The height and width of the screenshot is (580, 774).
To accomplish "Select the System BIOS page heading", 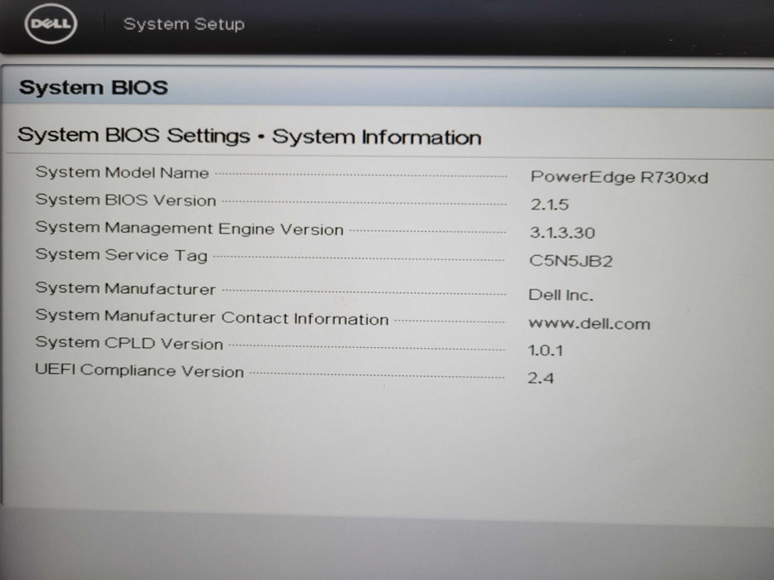I will click(x=93, y=86).
